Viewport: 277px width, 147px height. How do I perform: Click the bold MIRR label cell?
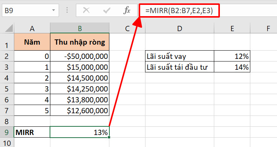click(32, 132)
